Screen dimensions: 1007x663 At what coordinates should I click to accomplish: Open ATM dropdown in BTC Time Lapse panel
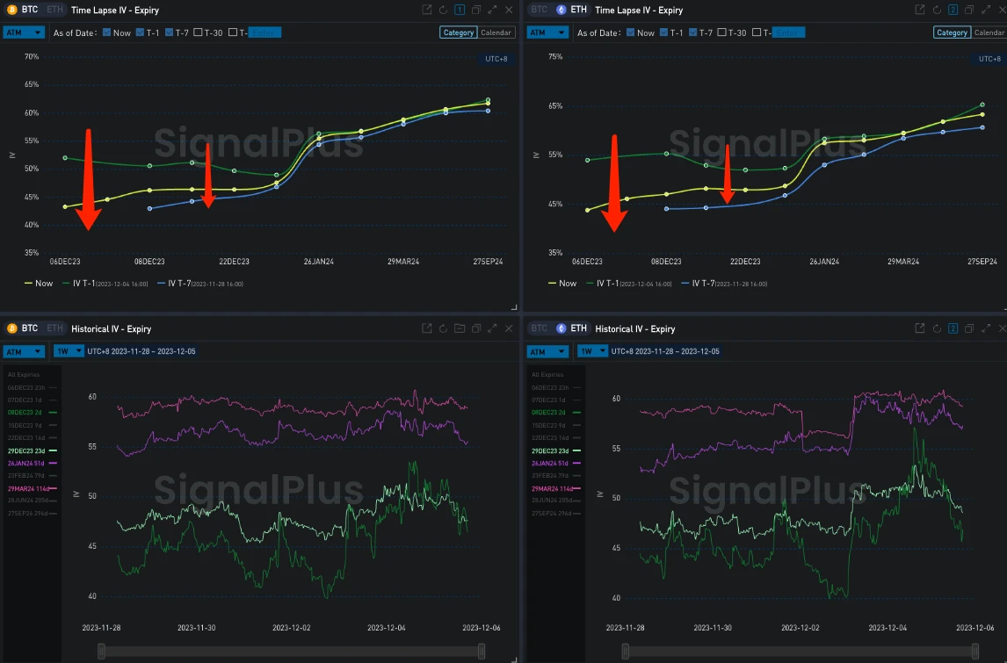[24, 32]
